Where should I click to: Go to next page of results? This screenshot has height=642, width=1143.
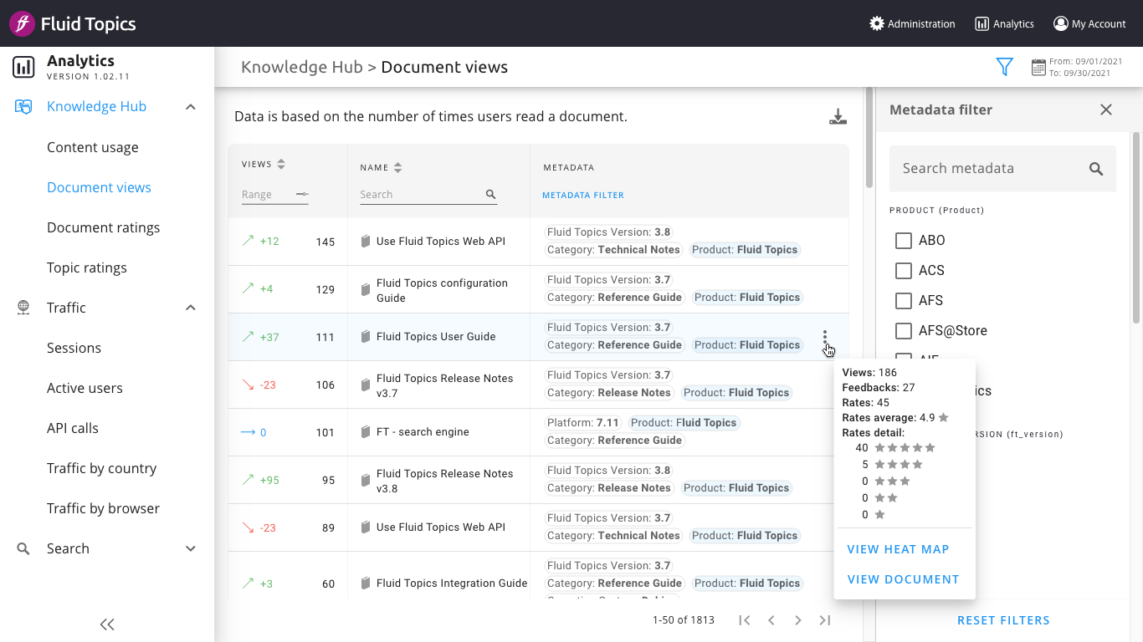tap(798, 620)
